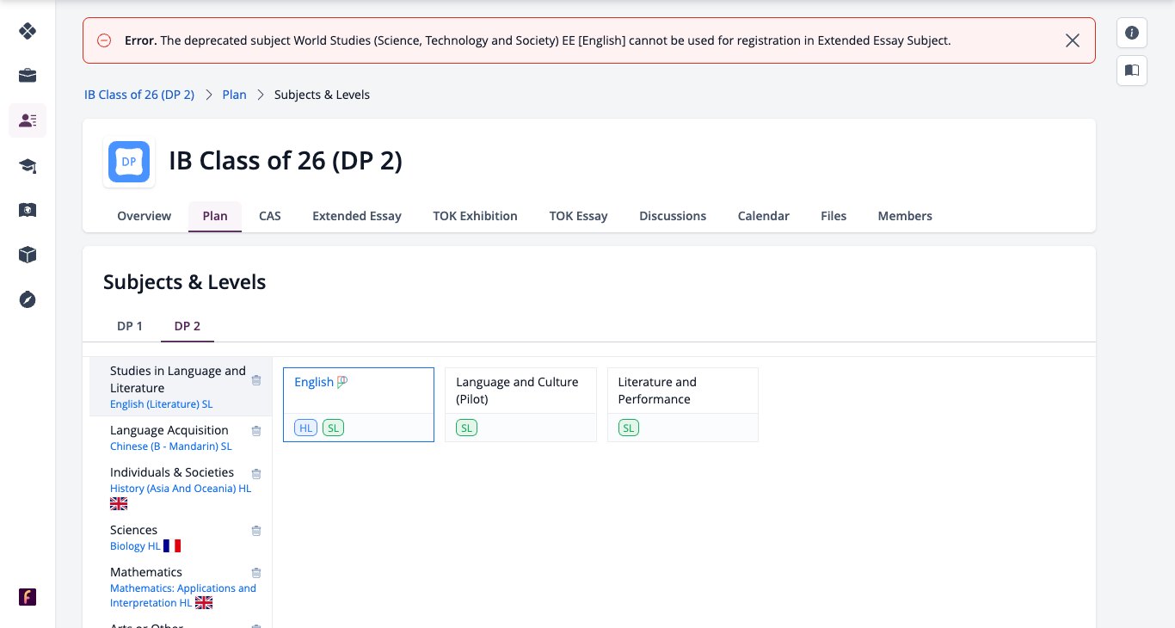Open the briefcase icon in left sidebar
The width and height of the screenshot is (1175, 628).
coord(28,76)
